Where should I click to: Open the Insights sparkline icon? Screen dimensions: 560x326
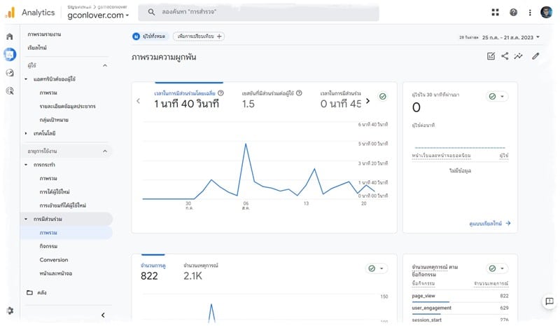click(x=518, y=56)
